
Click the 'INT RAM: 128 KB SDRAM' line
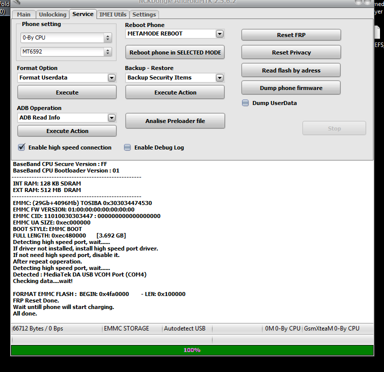click(47, 183)
